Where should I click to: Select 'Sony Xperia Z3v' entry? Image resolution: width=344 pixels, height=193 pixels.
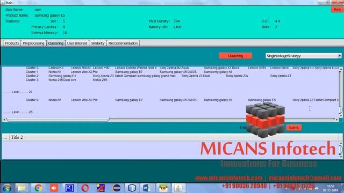pos(237,76)
